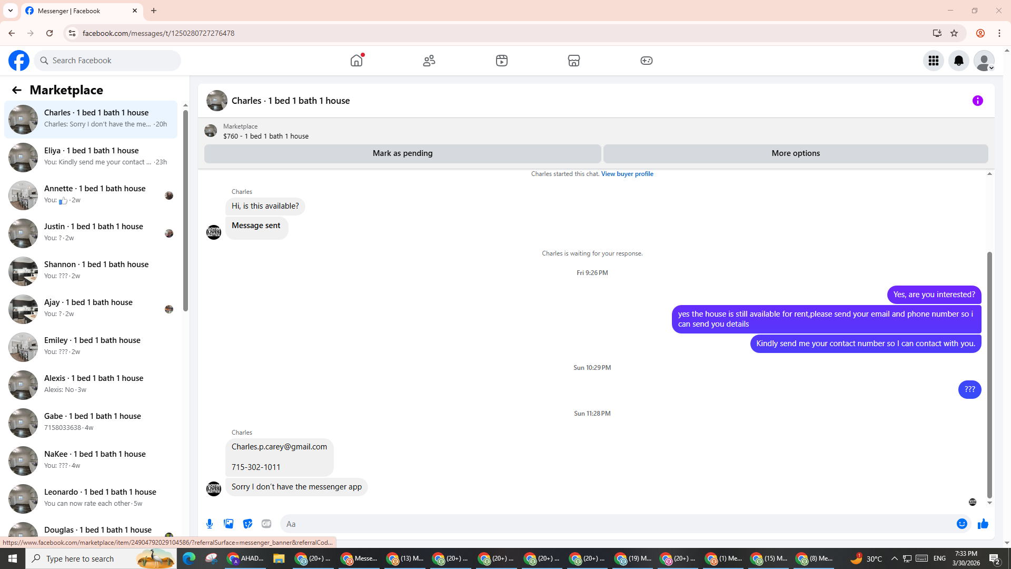
Task: Attach a photo using image icon
Action: pyautogui.click(x=229, y=524)
